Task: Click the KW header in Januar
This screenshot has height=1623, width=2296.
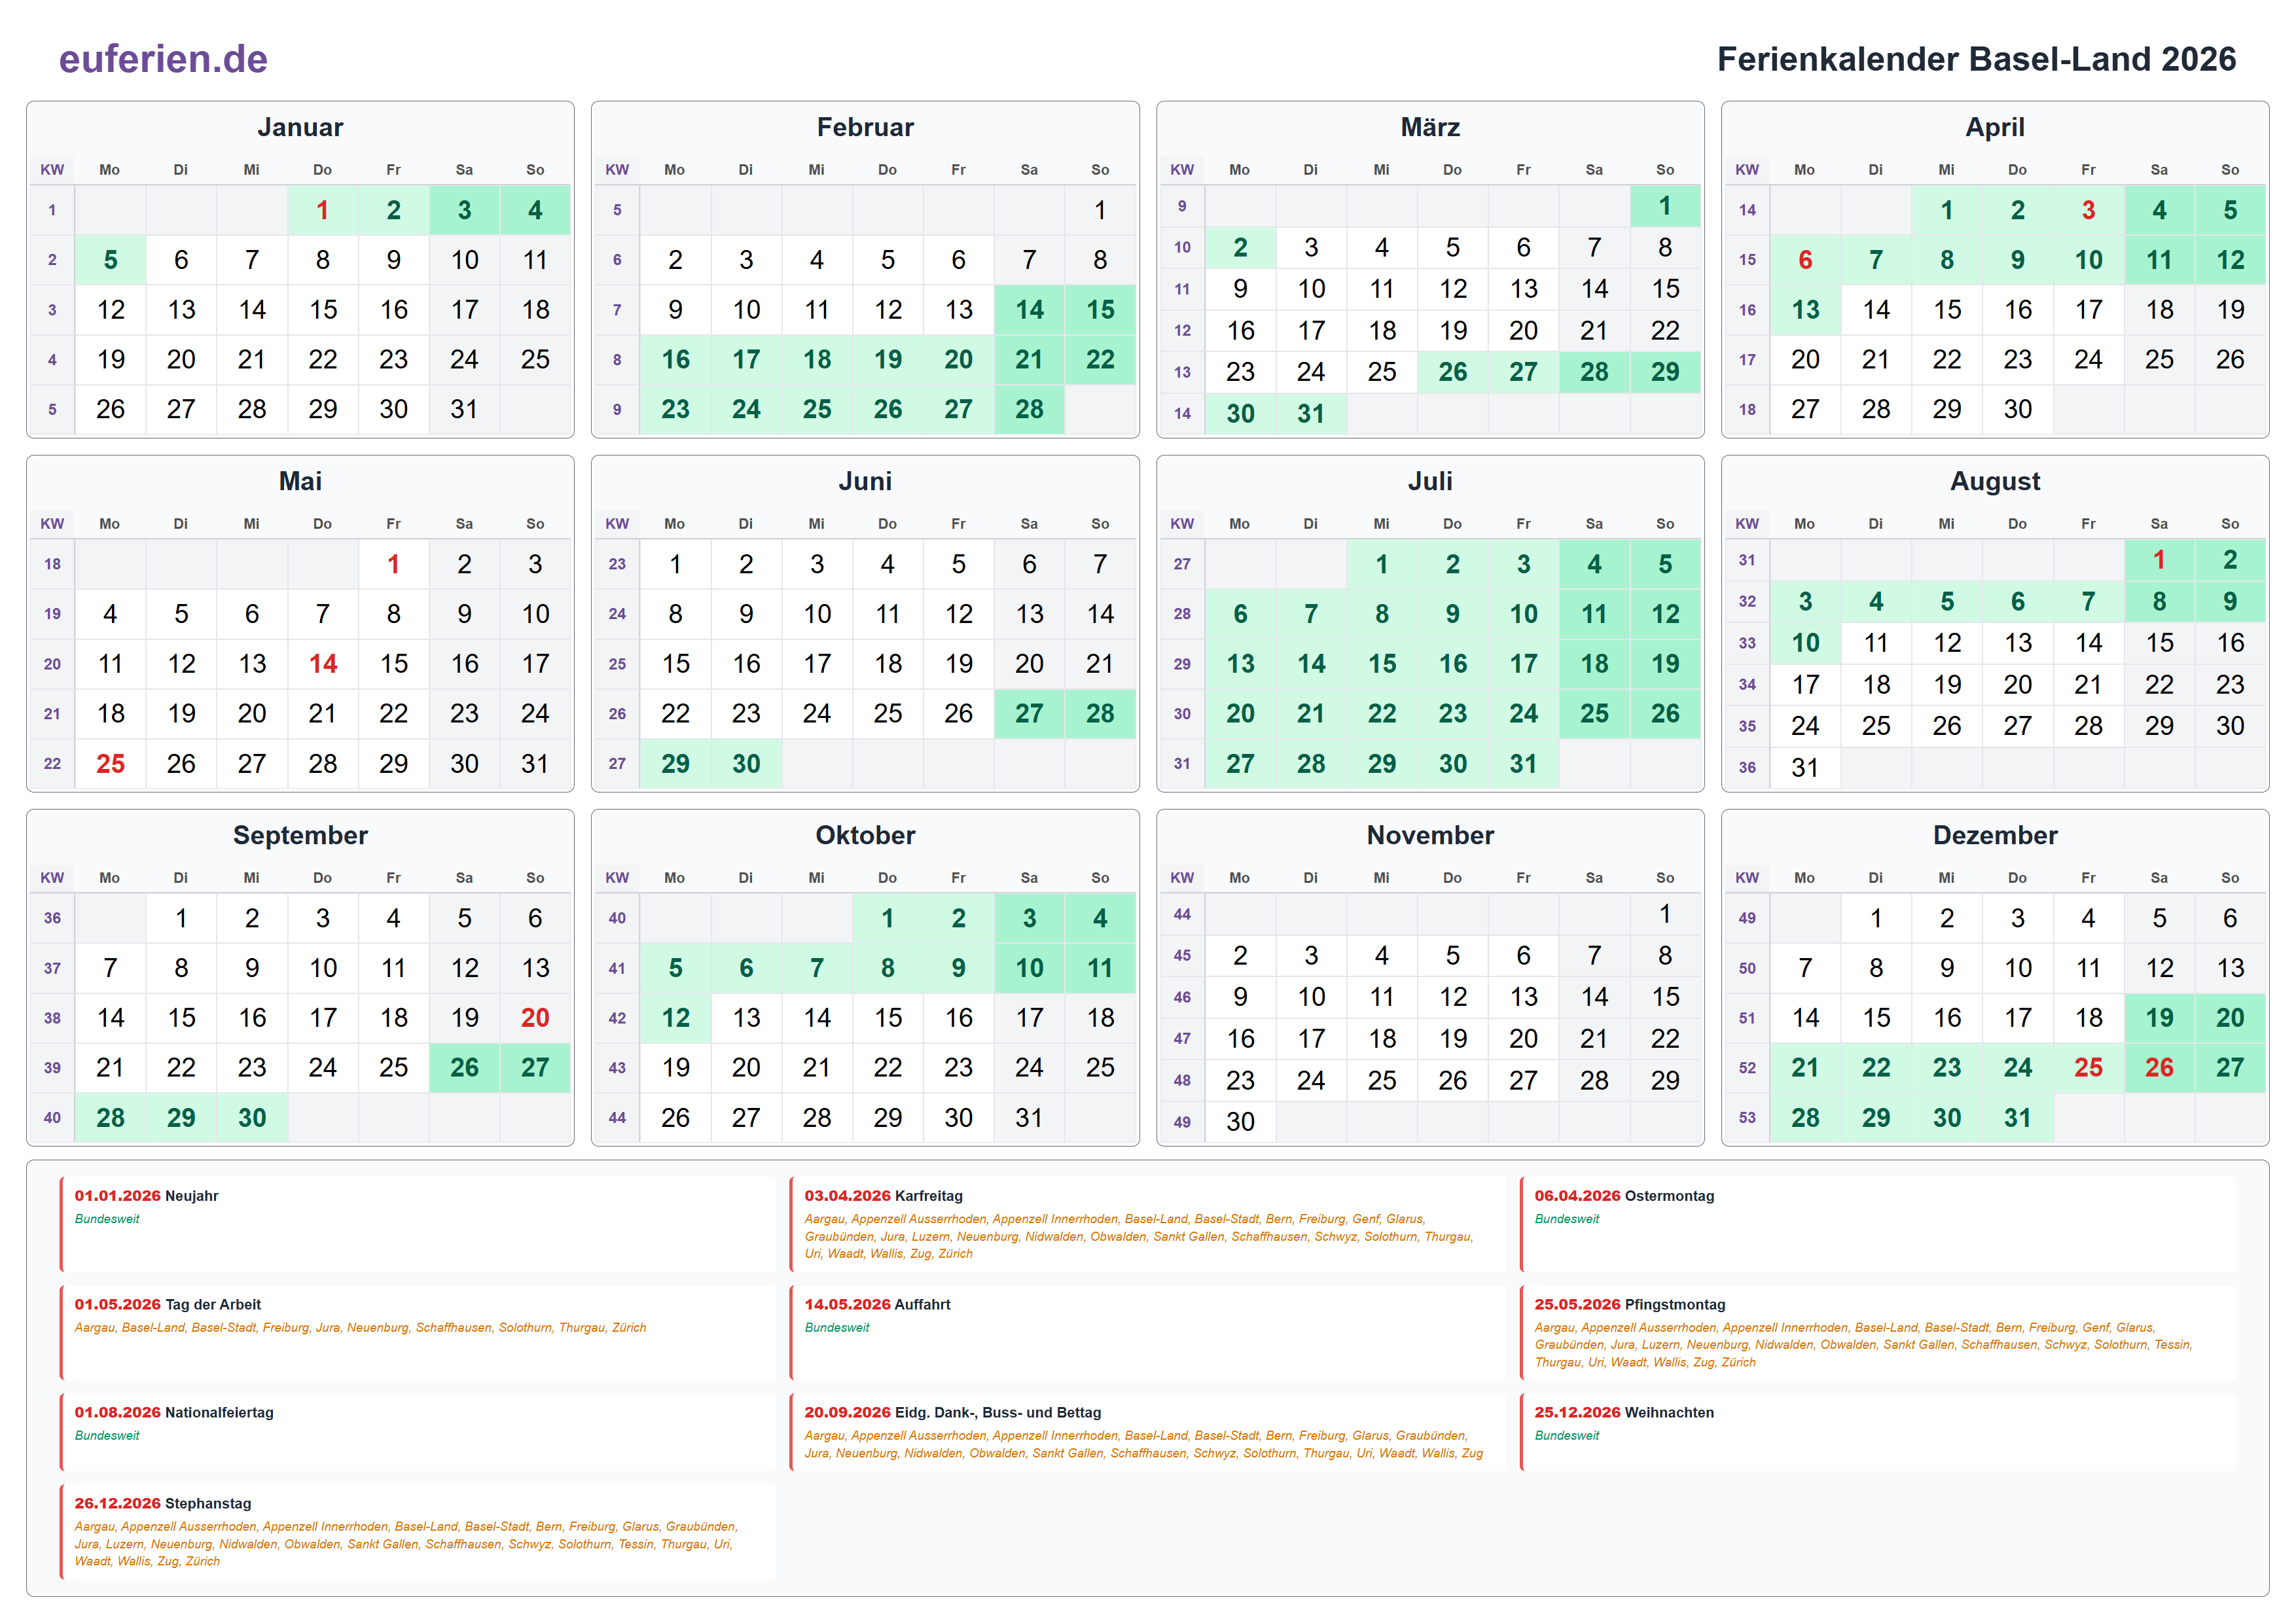Action: click(52, 170)
